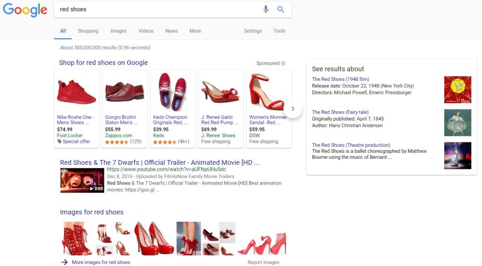Image resolution: width=482 pixels, height=266 pixels.
Task: Switch to the Images tab
Action: pyautogui.click(x=118, y=31)
